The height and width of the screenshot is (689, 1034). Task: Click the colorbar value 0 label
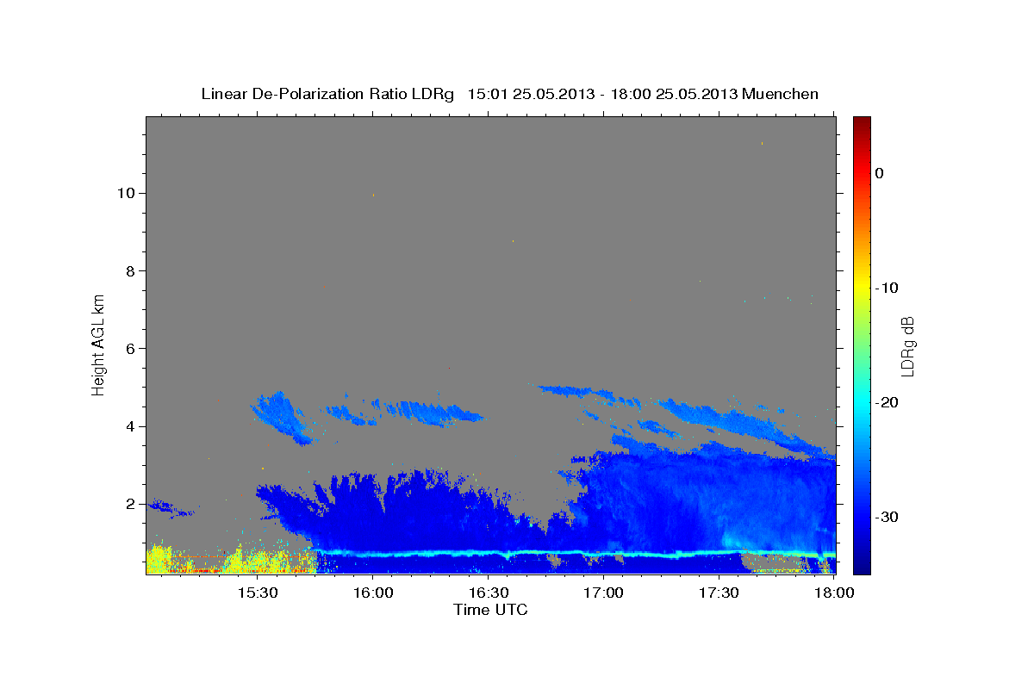tap(879, 173)
